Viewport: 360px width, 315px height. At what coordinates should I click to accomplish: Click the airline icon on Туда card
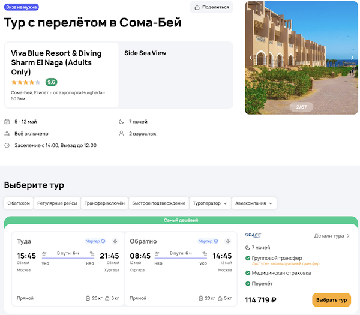coord(115,241)
